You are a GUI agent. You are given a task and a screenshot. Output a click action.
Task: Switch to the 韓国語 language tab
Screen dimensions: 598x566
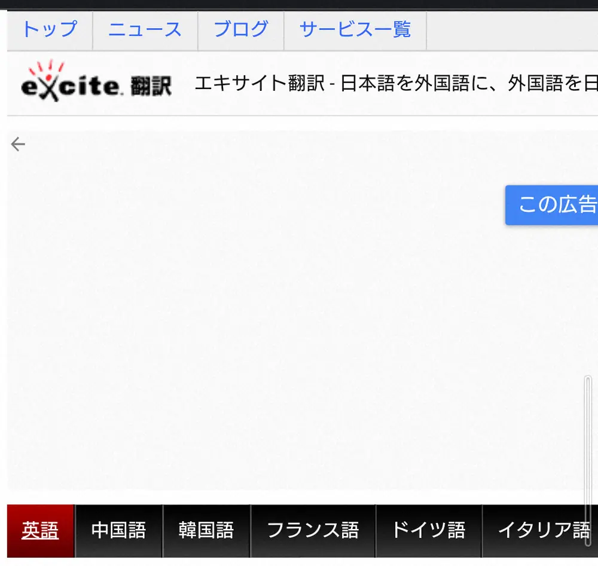pos(206,530)
